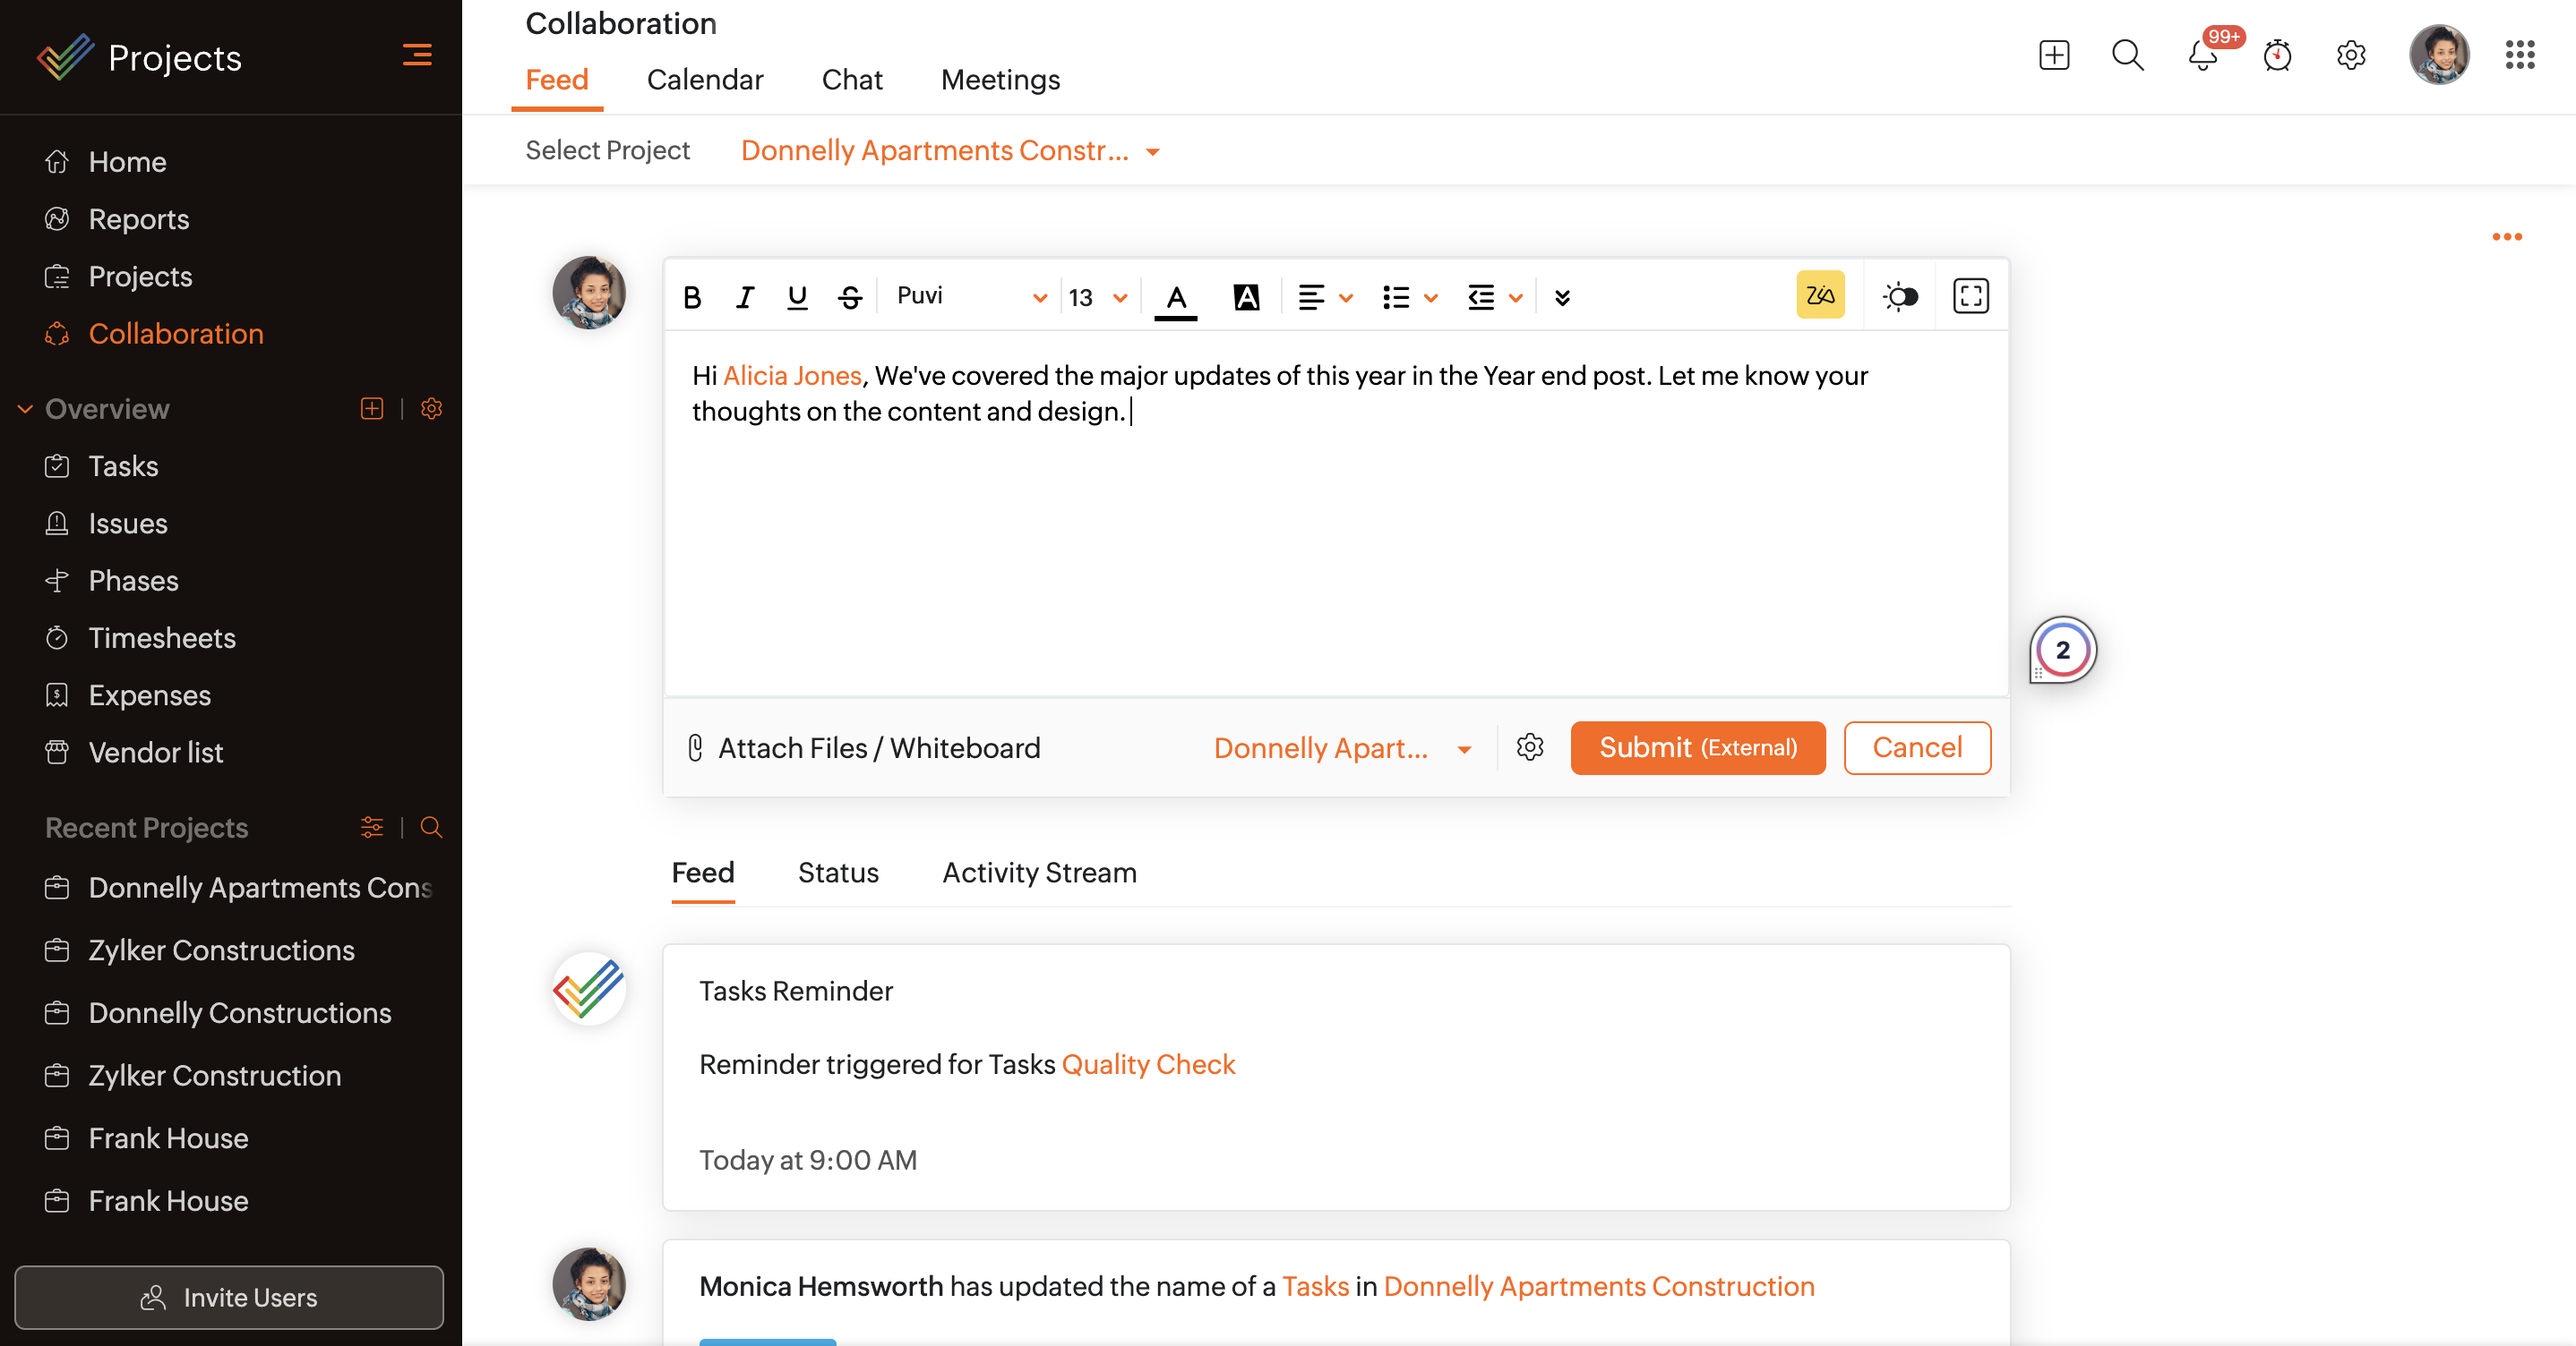Viewport: 2576px width, 1346px height.
Task: Apply strikethrough formatting
Action: point(850,297)
